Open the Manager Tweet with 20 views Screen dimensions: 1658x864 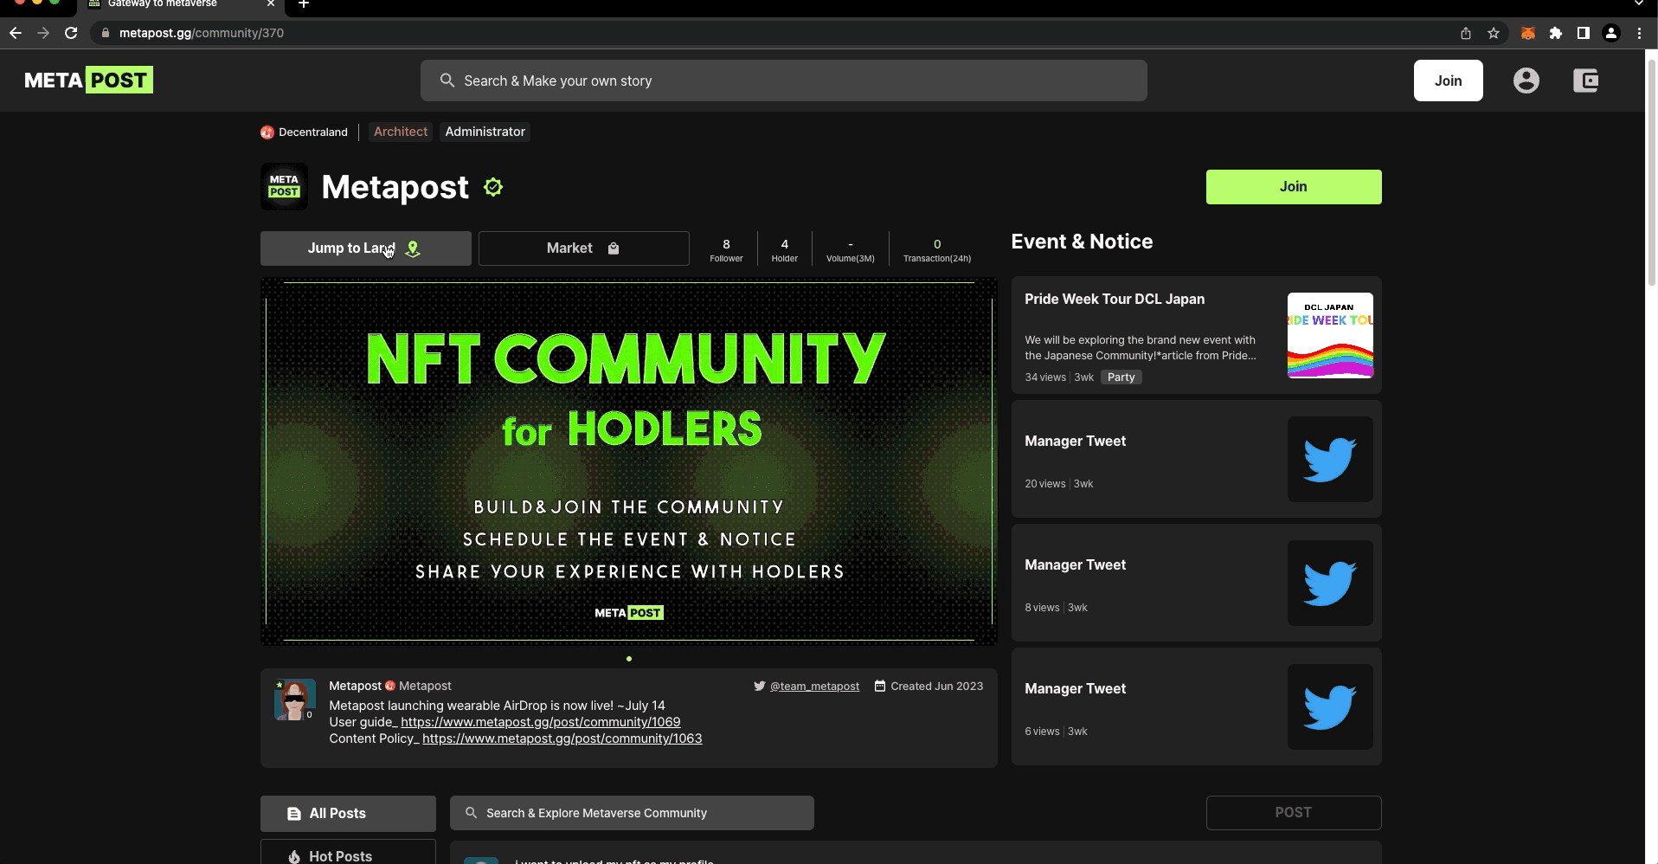1196,459
